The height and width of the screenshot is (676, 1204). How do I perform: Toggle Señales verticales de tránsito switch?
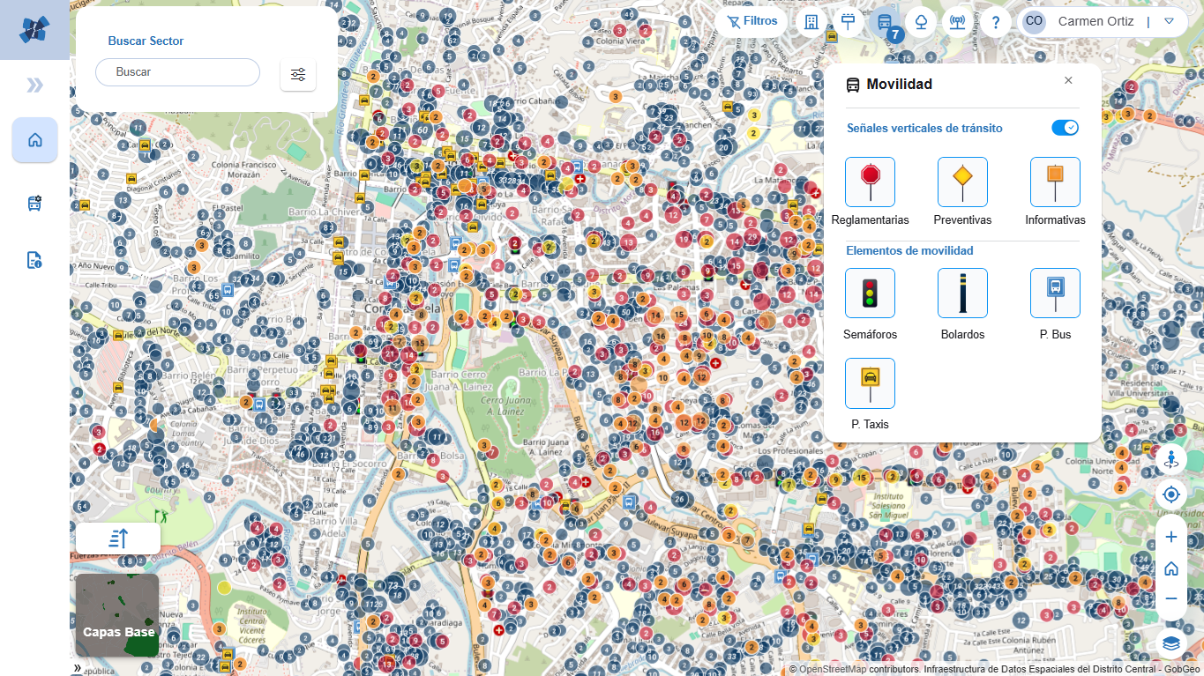click(1065, 128)
